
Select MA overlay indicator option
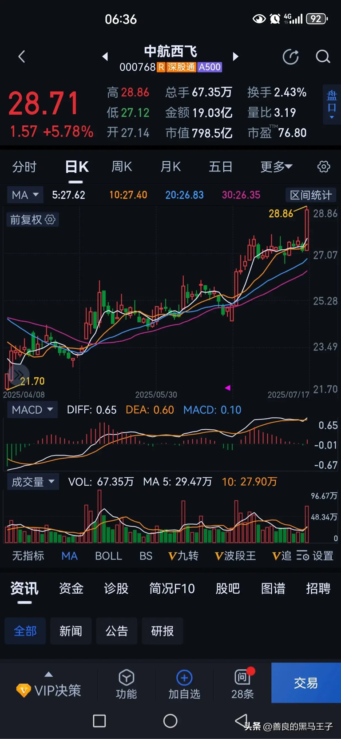(x=70, y=555)
